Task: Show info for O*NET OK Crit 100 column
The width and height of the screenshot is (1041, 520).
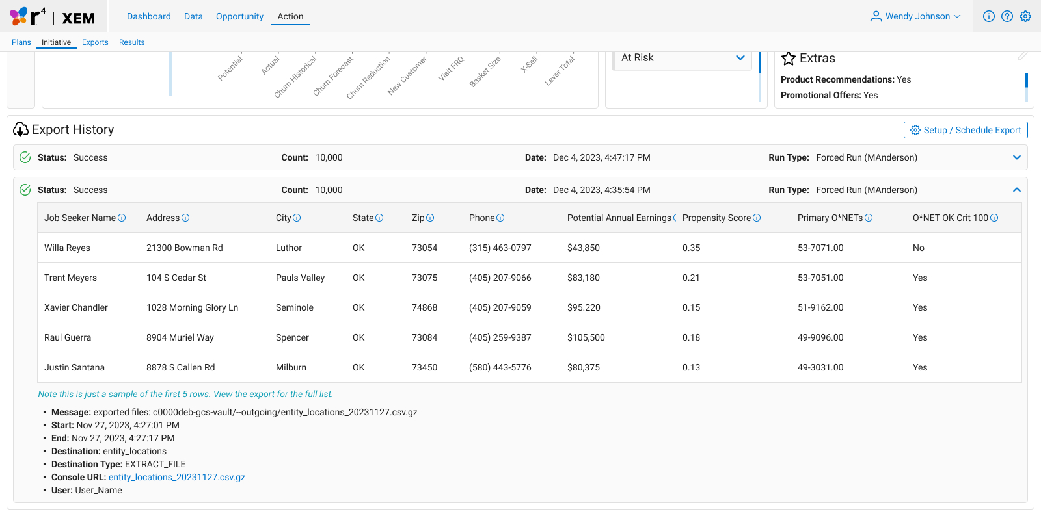Action: pyautogui.click(x=994, y=218)
